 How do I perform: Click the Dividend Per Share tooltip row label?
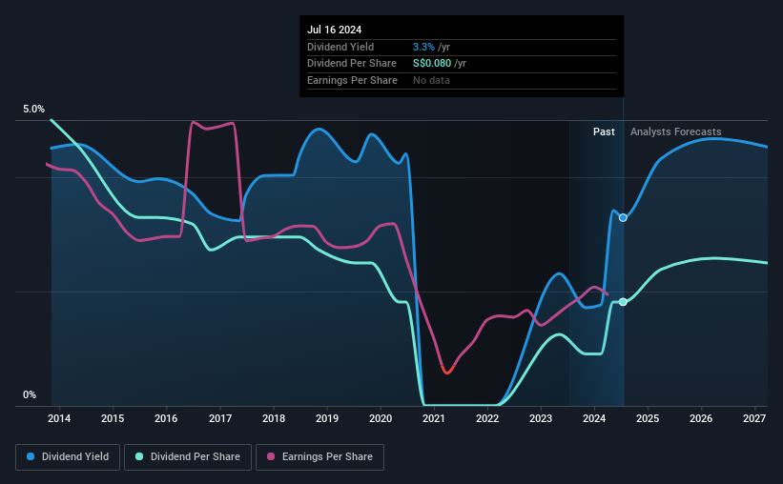(x=352, y=64)
